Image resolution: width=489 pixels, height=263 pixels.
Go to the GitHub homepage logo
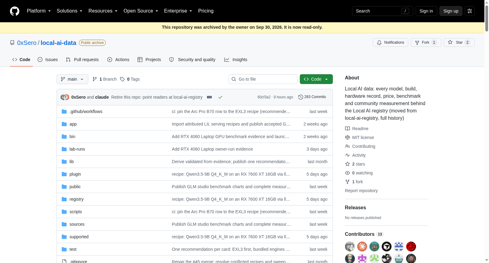coord(15,11)
